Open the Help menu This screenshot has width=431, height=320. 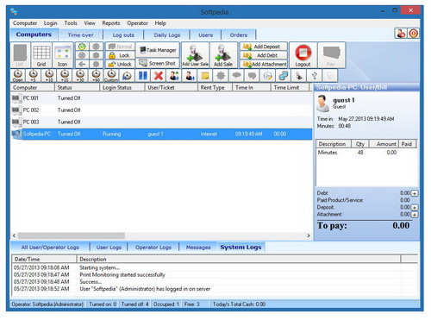coord(160,23)
